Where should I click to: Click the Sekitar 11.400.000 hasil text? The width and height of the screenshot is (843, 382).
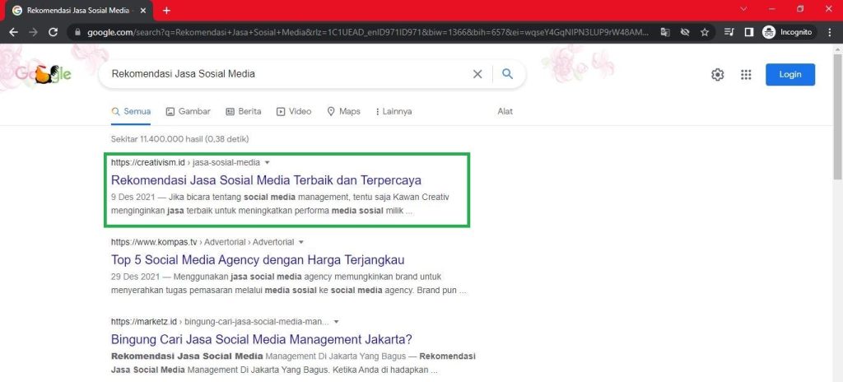[179, 139]
